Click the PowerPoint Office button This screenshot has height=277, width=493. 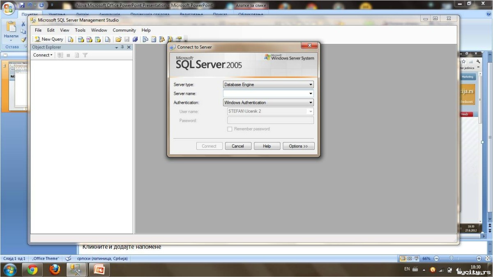(9, 8)
